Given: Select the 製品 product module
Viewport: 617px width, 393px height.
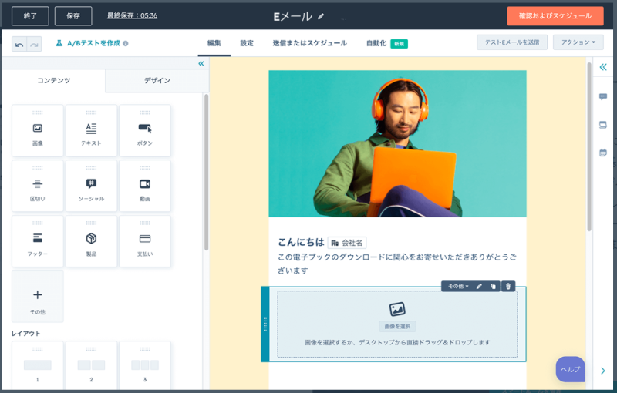Looking at the screenshot, I should tap(91, 241).
